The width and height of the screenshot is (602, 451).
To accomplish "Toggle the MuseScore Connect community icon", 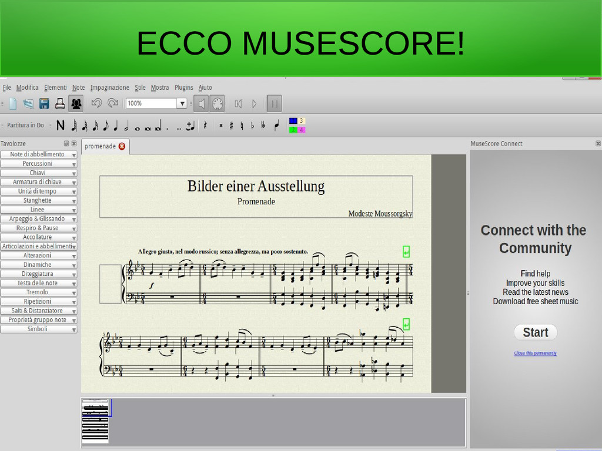I will 76,103.
